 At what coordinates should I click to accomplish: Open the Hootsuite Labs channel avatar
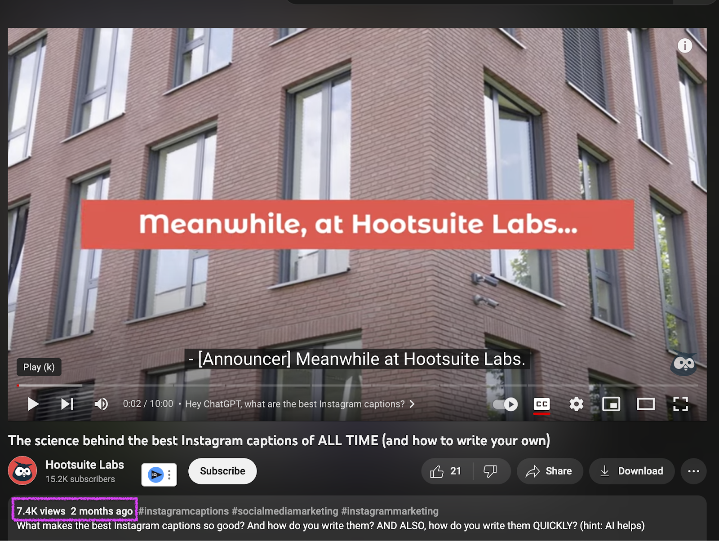(x=22, y=470)
